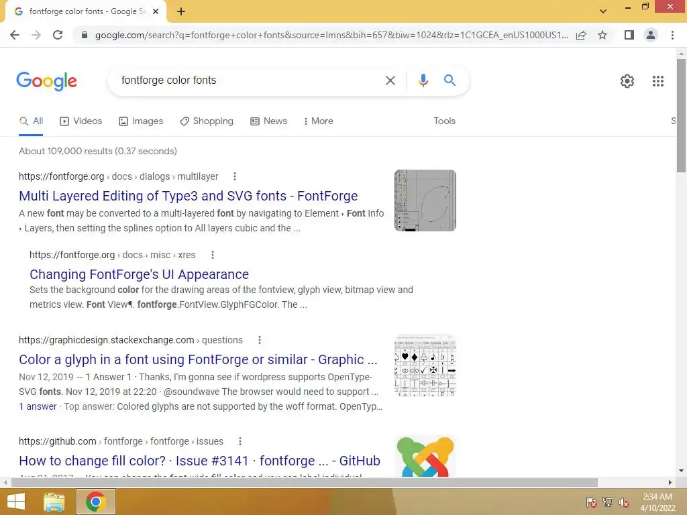Open the Action Center flag icon
The image size is (687, 515).
(592, 502)
